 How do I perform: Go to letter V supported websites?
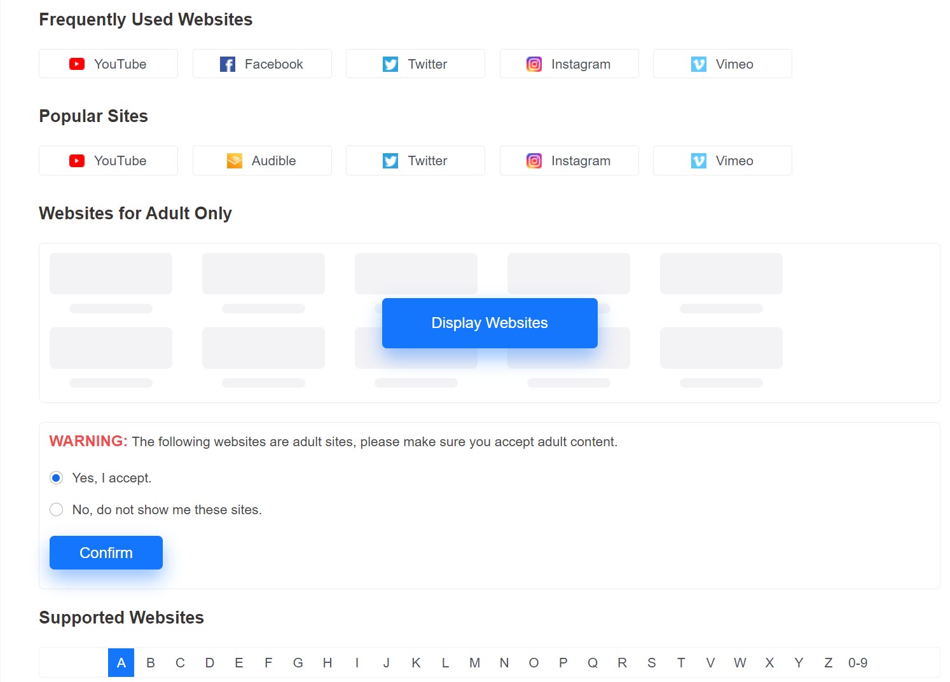coord(710,663)
